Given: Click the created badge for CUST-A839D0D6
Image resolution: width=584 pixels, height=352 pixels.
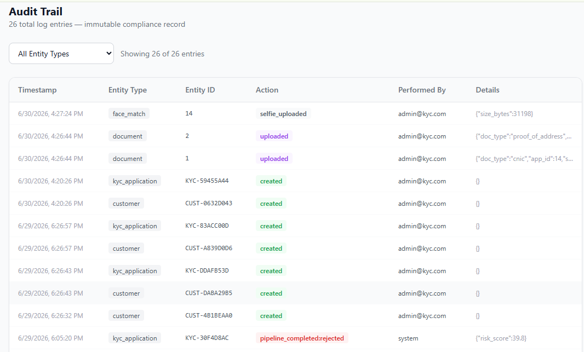Looking at the screenshot, I should point(271,249).
